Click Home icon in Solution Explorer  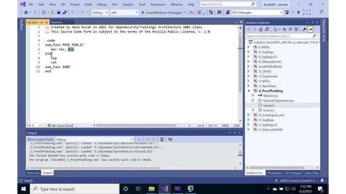point(261,29)
